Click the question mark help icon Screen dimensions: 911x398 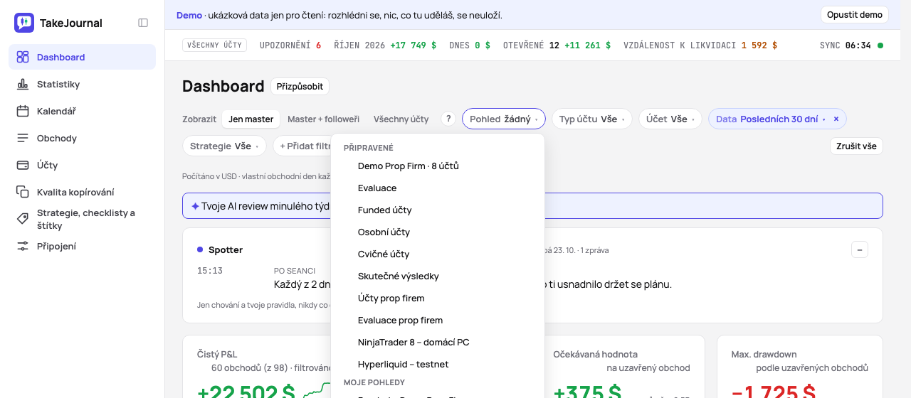448,119
